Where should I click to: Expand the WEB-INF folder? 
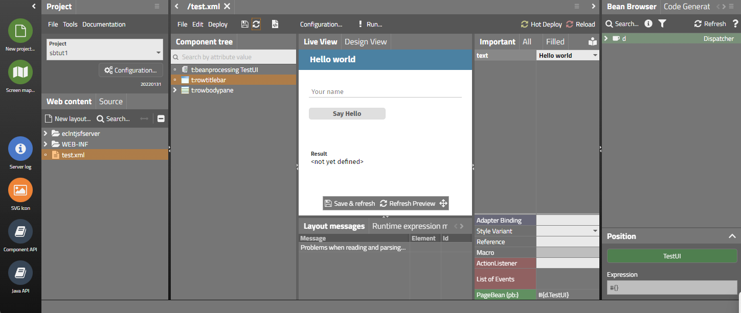click(x=46, y=144)
